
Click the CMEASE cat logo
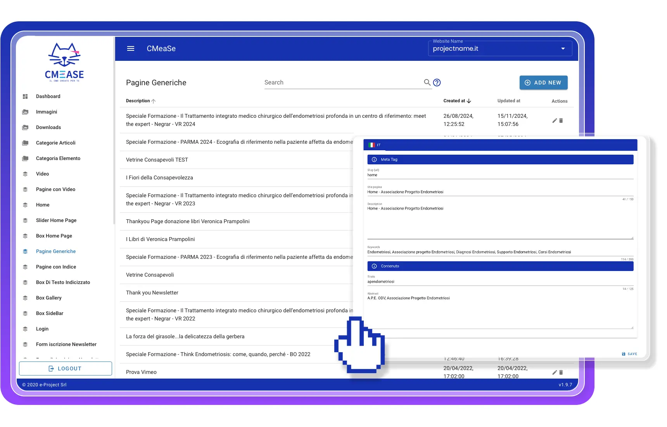click(x=64, y=62)
